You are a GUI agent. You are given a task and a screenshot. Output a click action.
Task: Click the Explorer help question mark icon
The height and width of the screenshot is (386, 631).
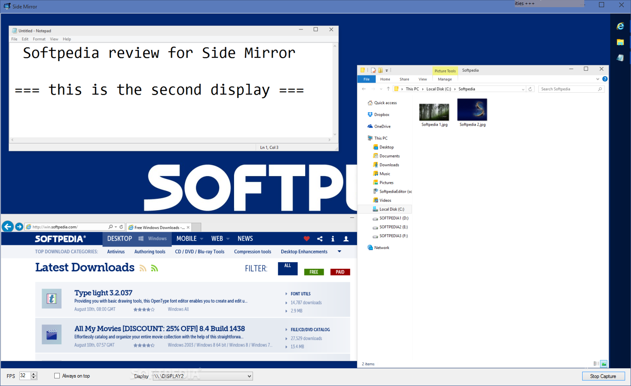tap(605, 79)
